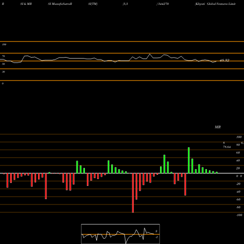The image size is (244, 244).
Task: Click the MR axis label -40
Action: point(238,192)
